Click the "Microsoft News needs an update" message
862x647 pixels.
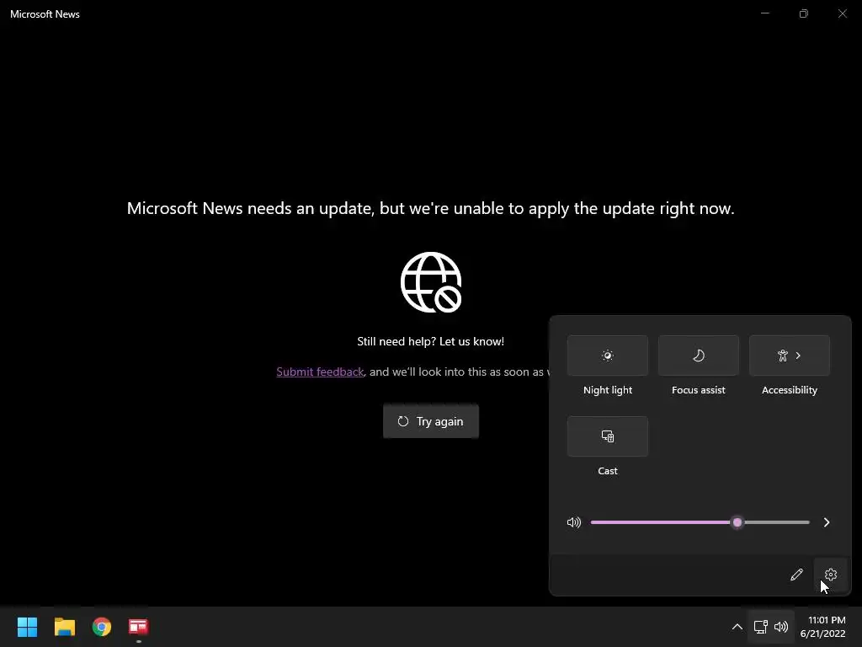click(430, 209)
